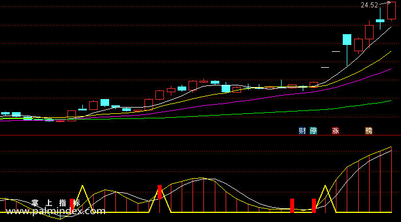
Task: Click the 24.52 high price label
Action: point(369,5)
